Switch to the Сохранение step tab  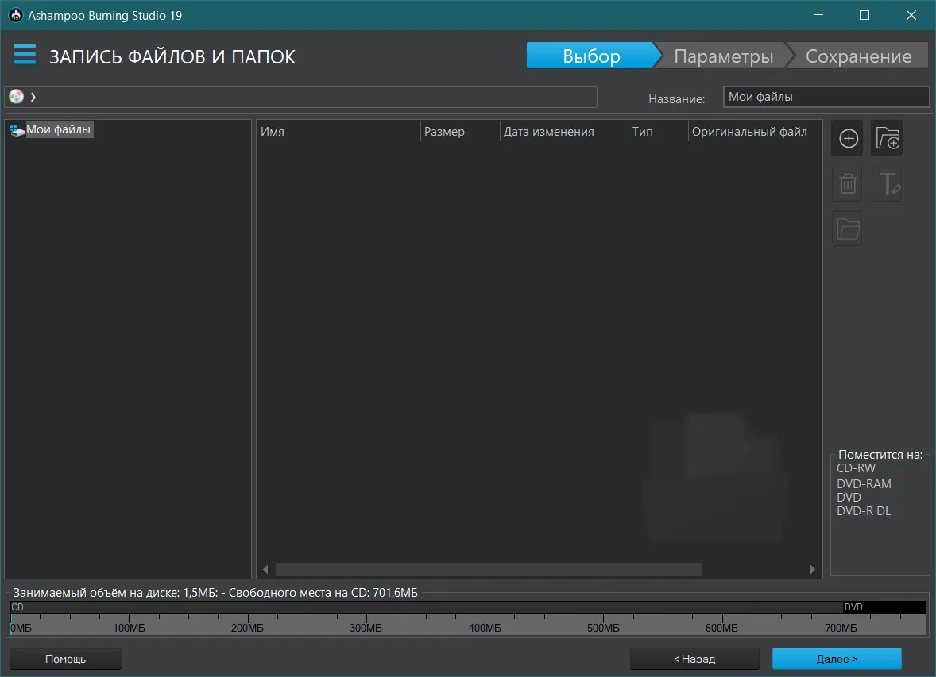(858, 56)
